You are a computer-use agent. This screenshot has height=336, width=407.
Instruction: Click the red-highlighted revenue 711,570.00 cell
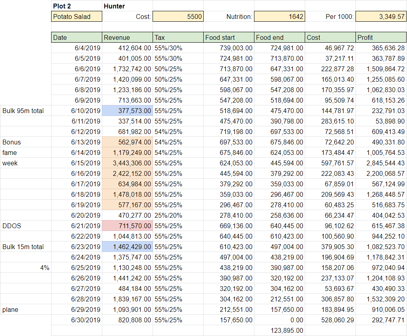127,226
